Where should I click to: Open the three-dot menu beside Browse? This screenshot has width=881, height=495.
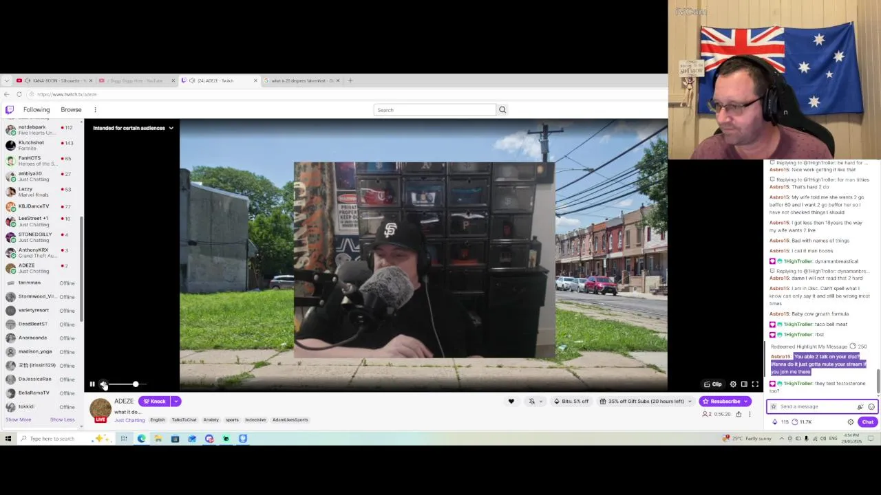(x=95, y=109)
